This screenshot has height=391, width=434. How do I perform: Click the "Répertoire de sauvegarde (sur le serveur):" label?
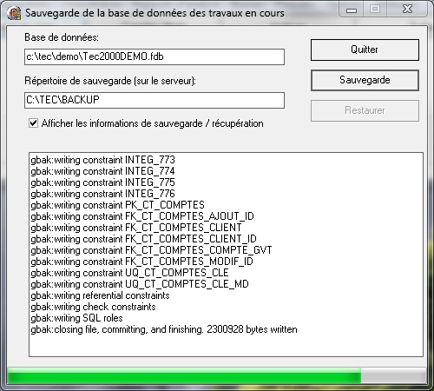(110, 81)
